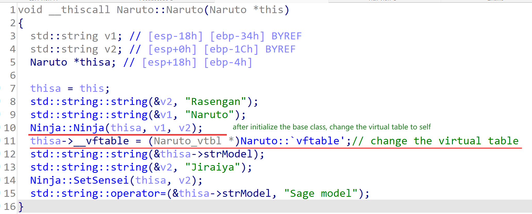Click strModel on line 15
The width and height of the screenshot is (532, 214).
(x=246, y=193)
